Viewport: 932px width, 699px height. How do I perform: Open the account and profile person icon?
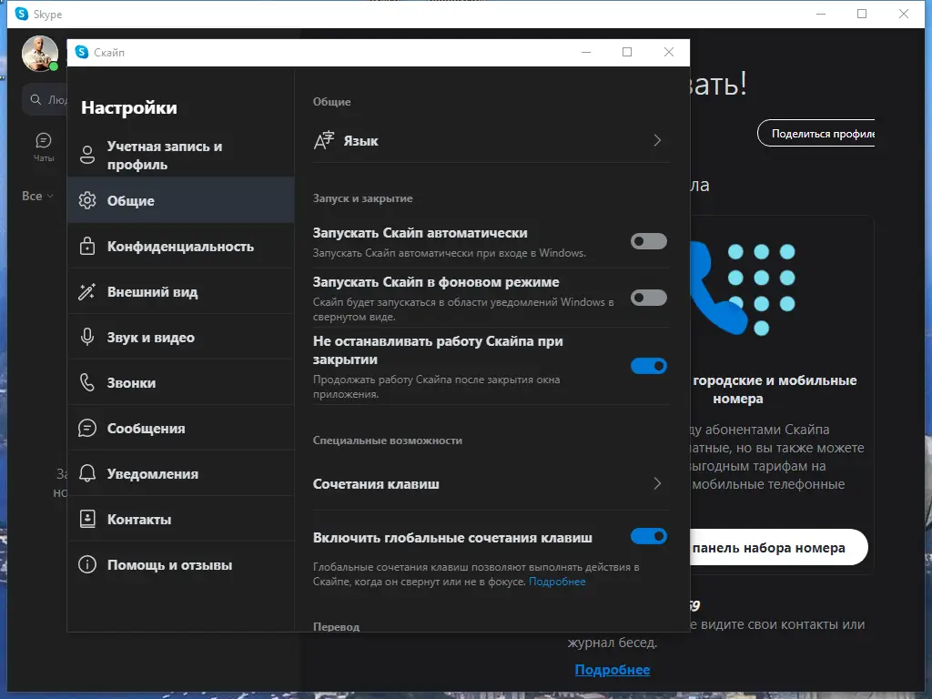87,155
